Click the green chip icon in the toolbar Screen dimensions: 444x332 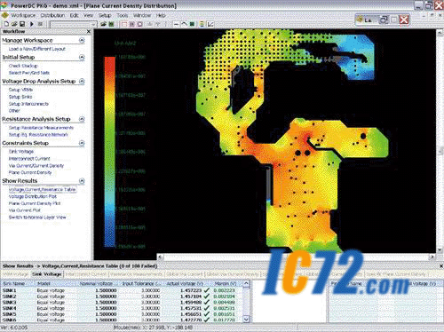(x=111, y=24)
